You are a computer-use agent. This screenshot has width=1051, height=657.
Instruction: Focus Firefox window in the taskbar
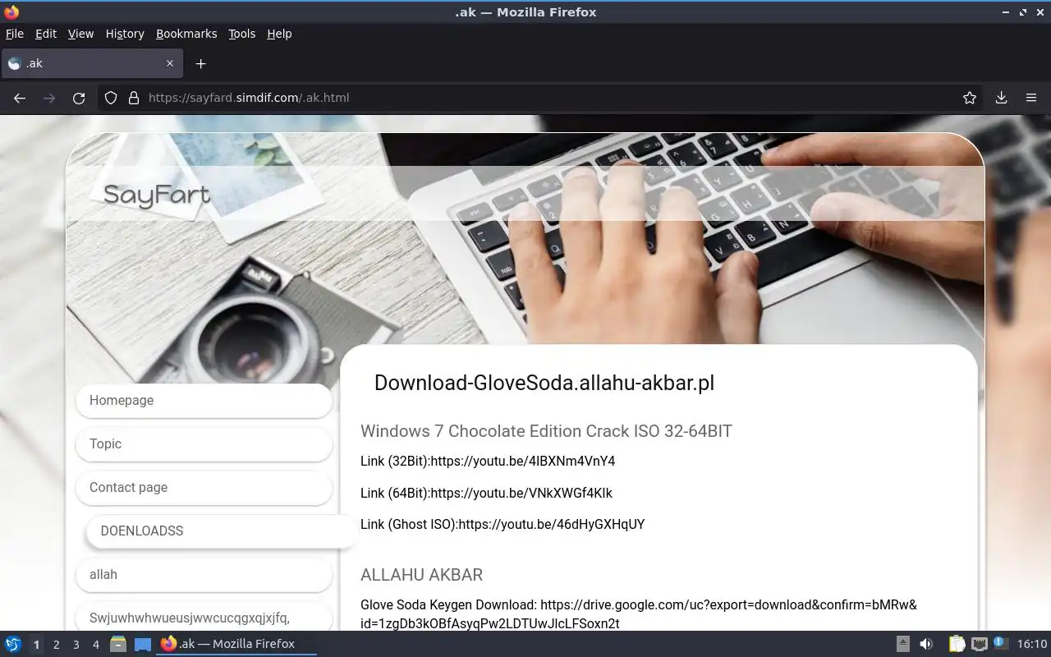(236, 645)
